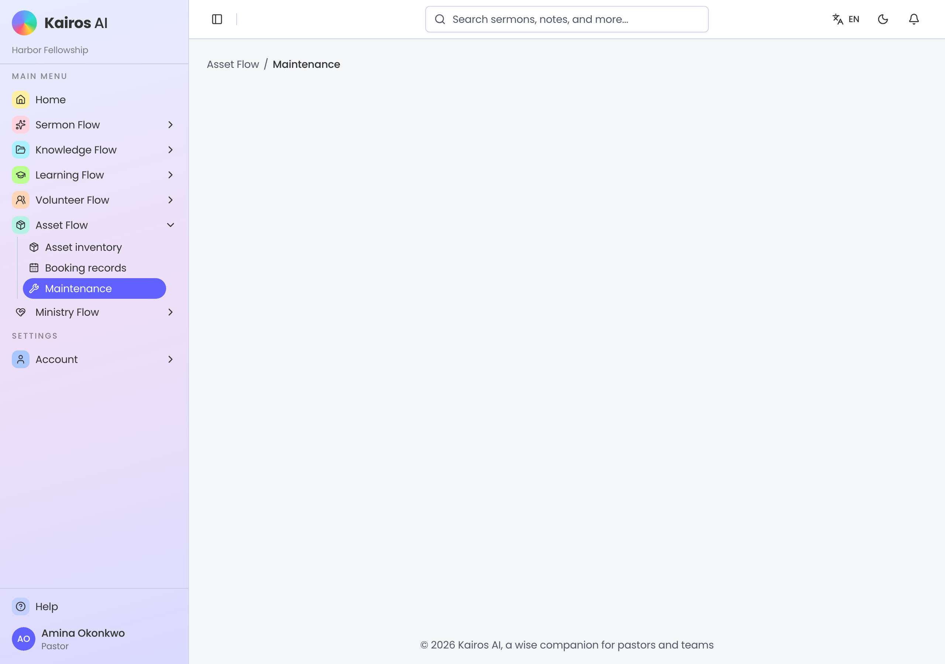Screen dimensions: 945x664
Task: Select the Maintenance submenu item
Action: (x=94, y=288)
